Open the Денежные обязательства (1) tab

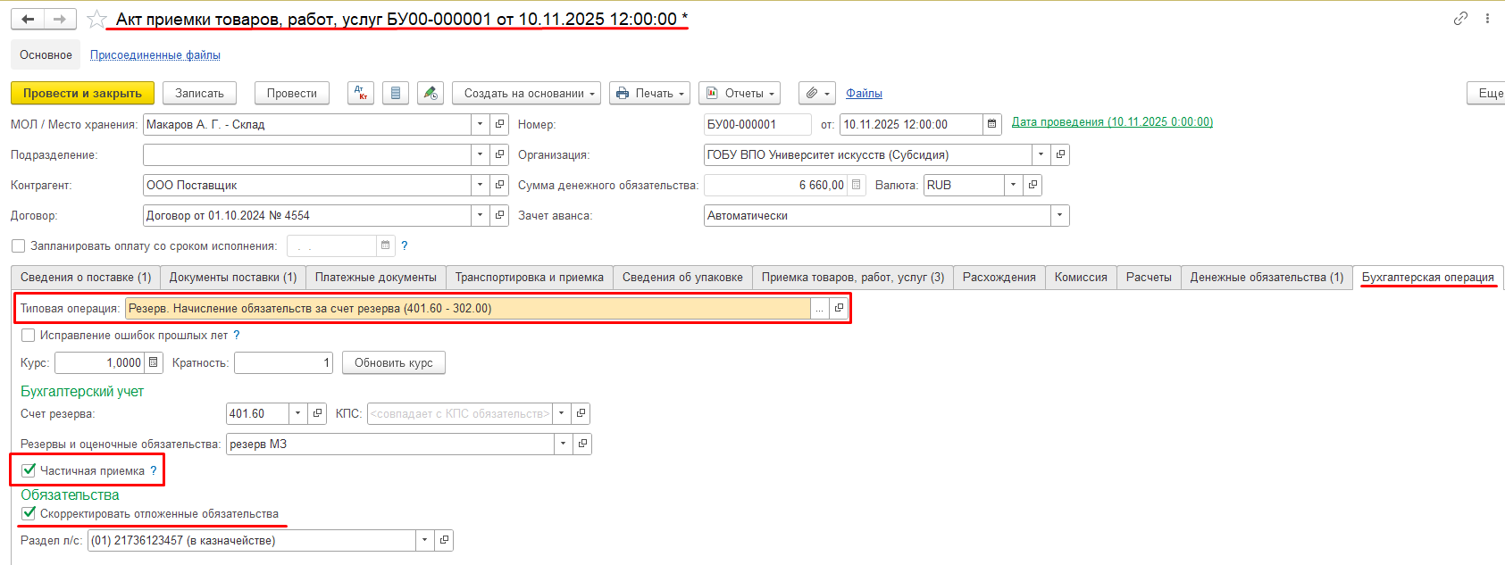coord(1266,278)
